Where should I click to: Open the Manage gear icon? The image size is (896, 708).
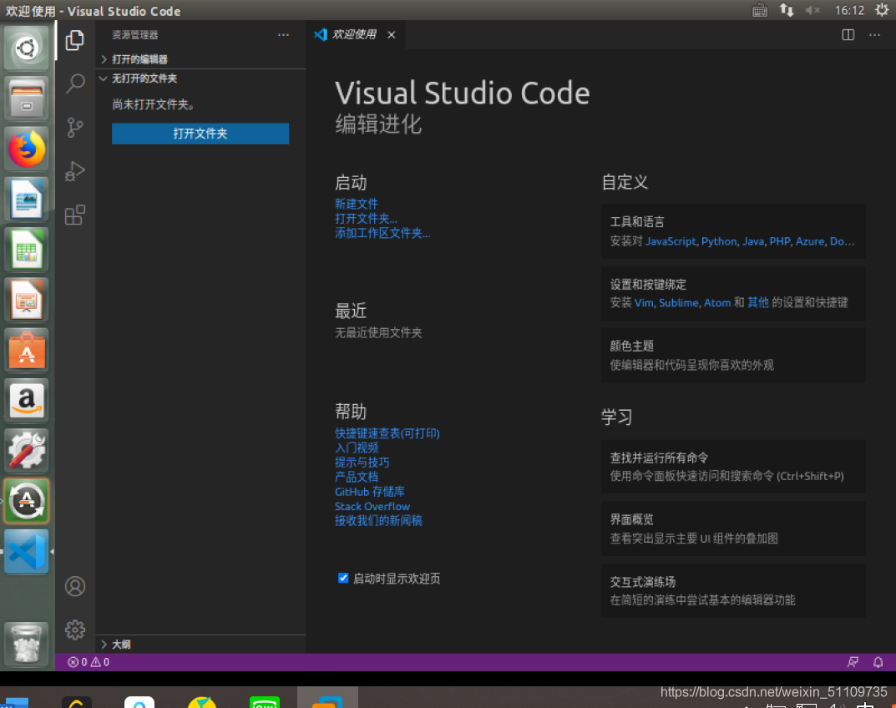[x=75, y=630]
